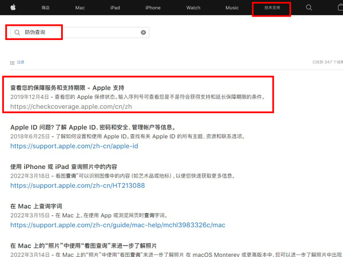This screenshot has height=257, width=343.
Task: Click description text dated 2022年3月18日
Action: coord(123,176)
